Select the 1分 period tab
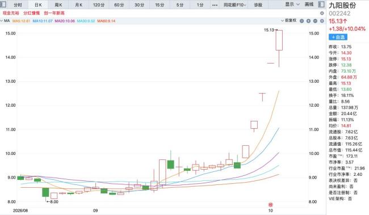This screenshot has width=369, height=215. pos(200,5)
